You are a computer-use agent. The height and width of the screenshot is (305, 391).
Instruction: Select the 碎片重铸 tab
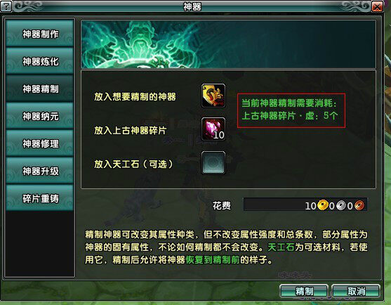click(40, 198)
